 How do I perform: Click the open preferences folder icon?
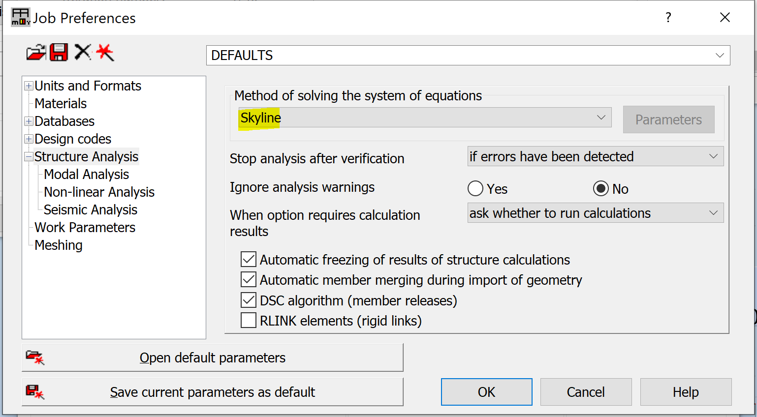pyautogui.click(x=34, y=53)
